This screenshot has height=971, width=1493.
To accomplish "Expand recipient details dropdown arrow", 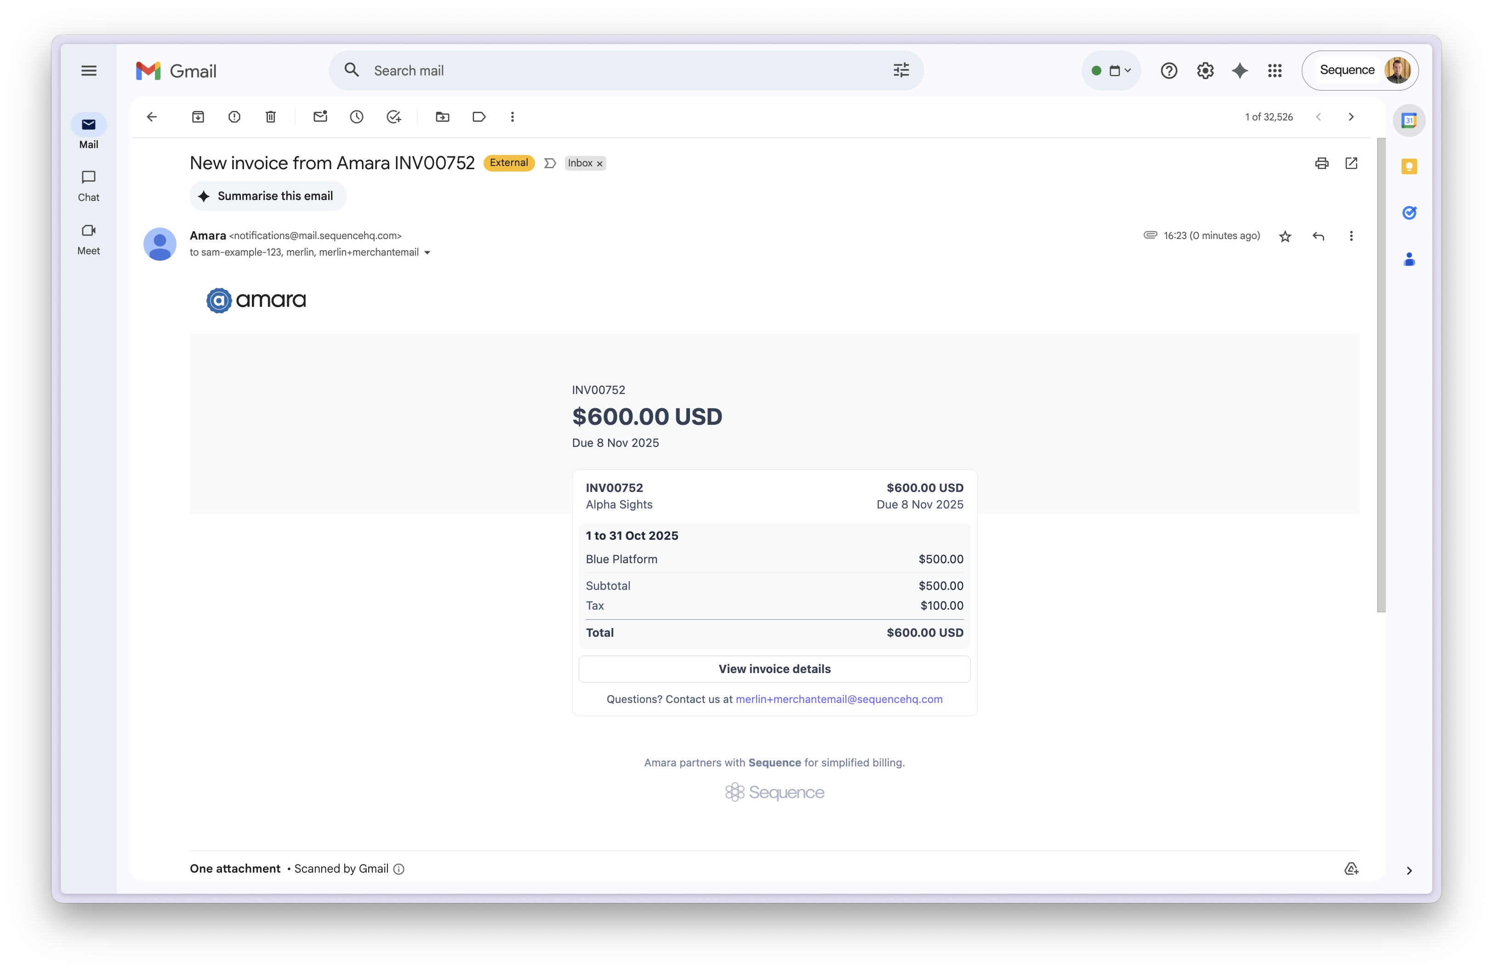I will pos(427,253).
